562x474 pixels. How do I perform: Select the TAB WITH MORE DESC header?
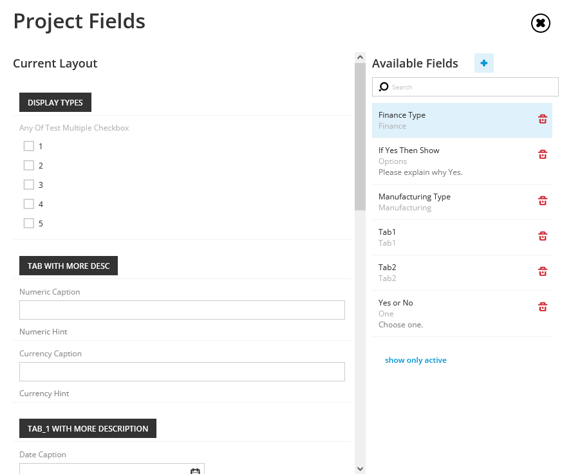point(68,266)
